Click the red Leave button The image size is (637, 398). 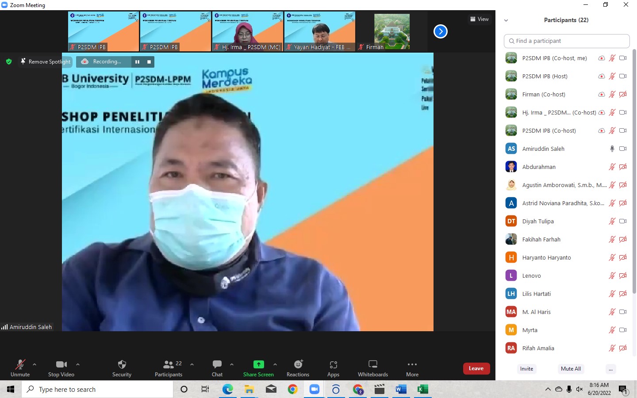(476, 368)
